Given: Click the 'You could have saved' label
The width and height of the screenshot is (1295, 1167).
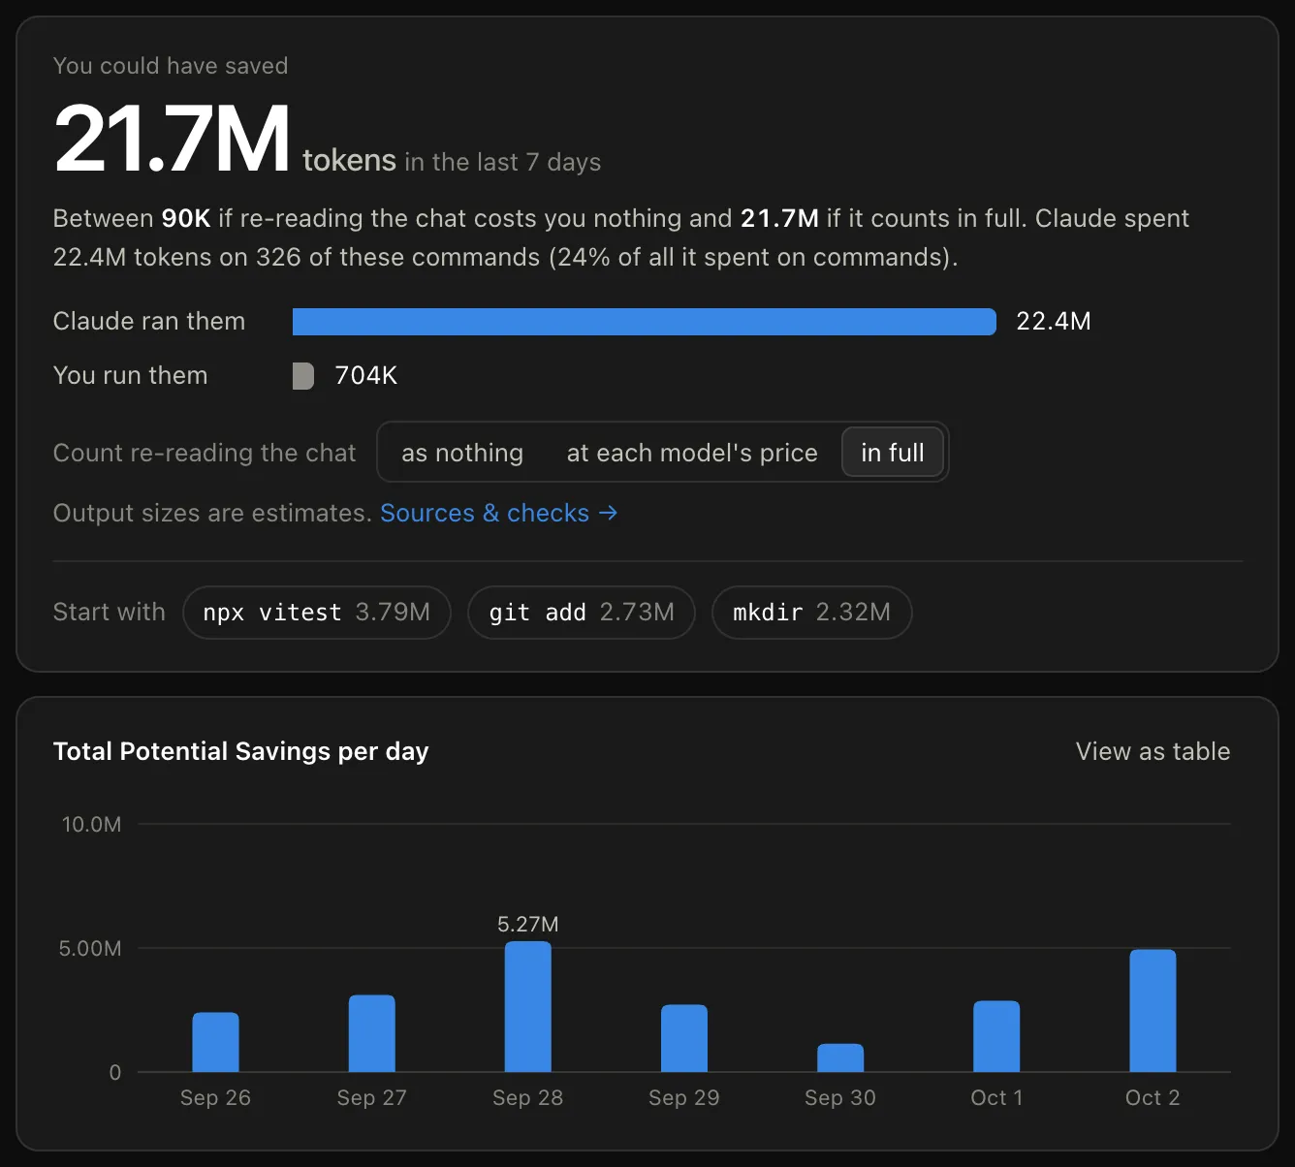Looking at the screenshot, I should click(171, 66).
